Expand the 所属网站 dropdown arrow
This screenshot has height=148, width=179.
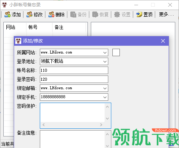pos(105,52)
